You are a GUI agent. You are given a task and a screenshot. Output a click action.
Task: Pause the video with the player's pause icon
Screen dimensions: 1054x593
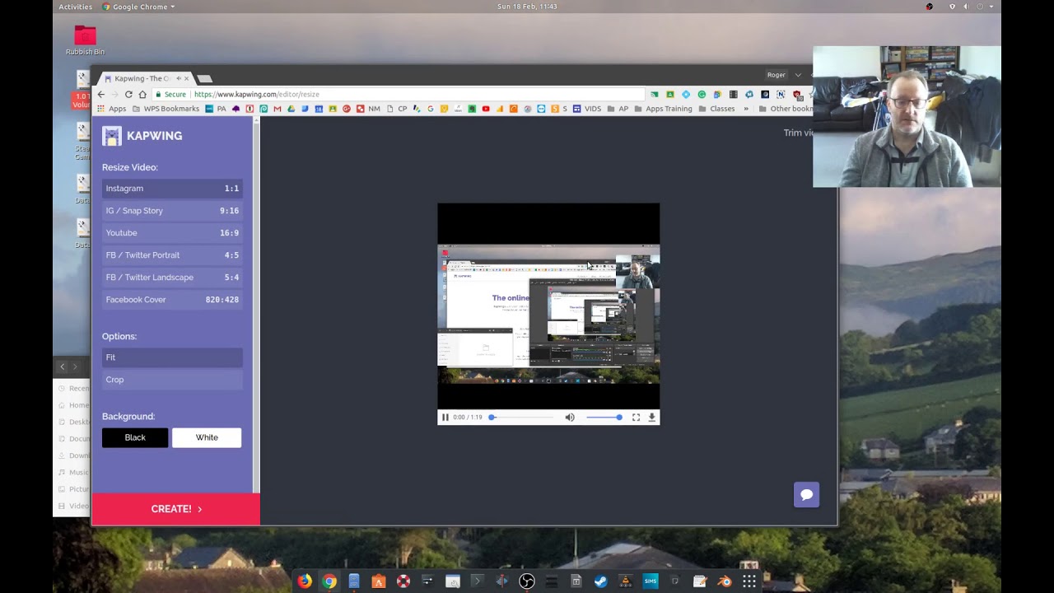pos(445,418)
